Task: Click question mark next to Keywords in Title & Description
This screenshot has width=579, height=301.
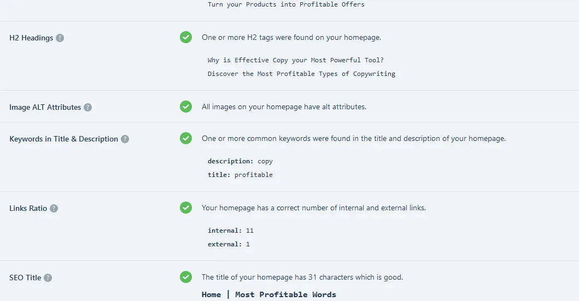Action: point(125,139)
